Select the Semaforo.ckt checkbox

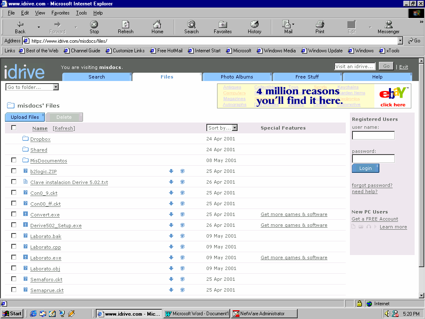tap(14, 279)
